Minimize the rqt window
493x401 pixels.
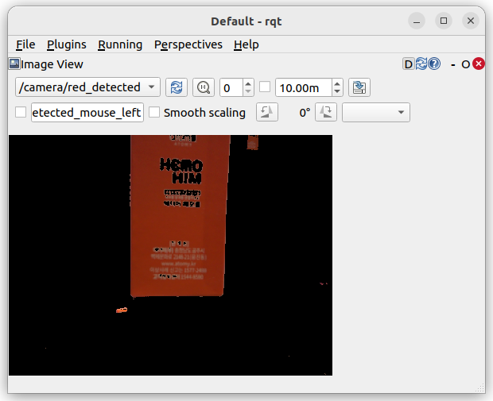tap(417, 21)
